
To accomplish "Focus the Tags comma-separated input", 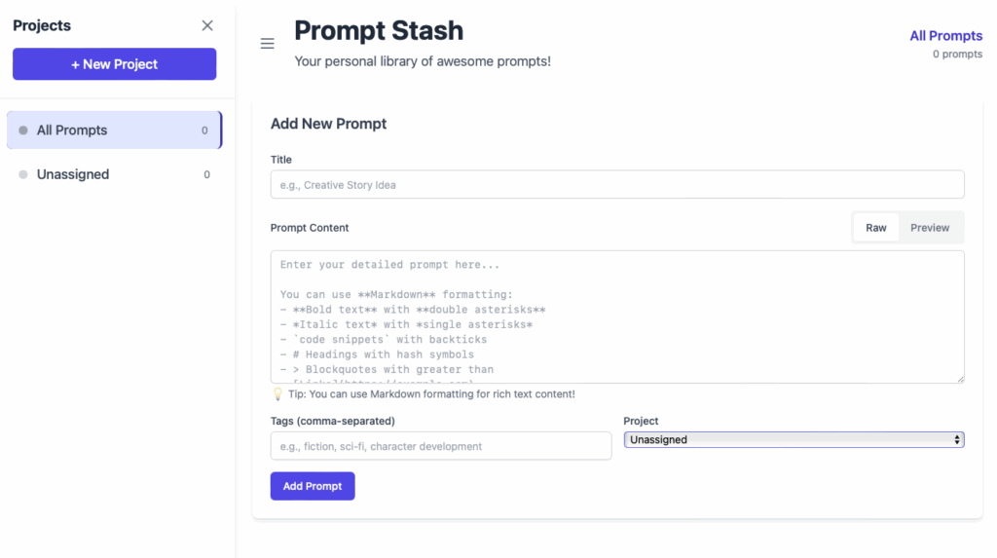I will [x=441, y=446].
